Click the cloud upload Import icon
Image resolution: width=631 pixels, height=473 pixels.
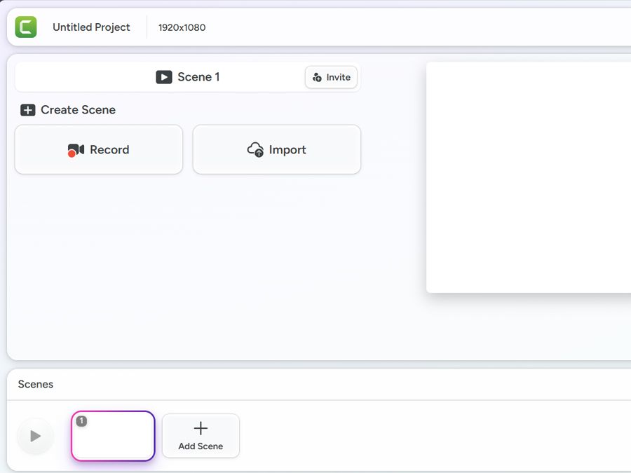click(255, 150)
